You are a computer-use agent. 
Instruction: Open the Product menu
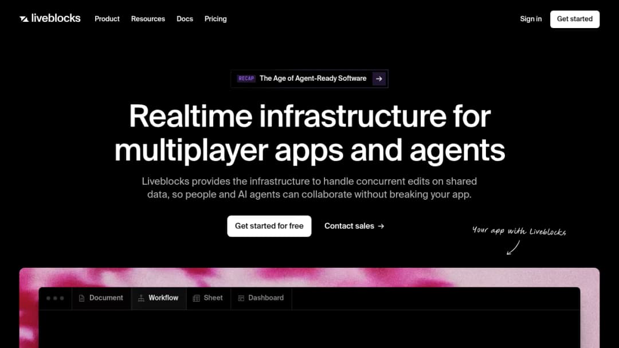107,19
